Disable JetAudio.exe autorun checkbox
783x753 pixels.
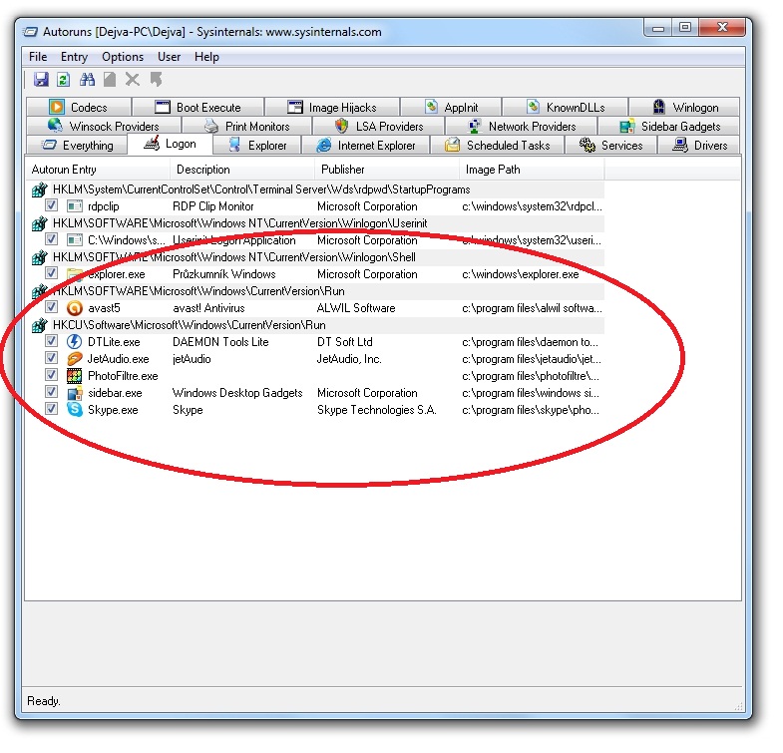51,358
